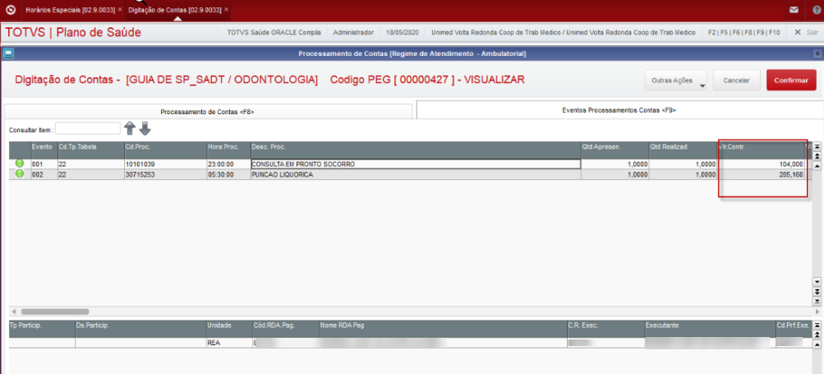Click the TOTVS logo icon at top-left

(11, 10)
